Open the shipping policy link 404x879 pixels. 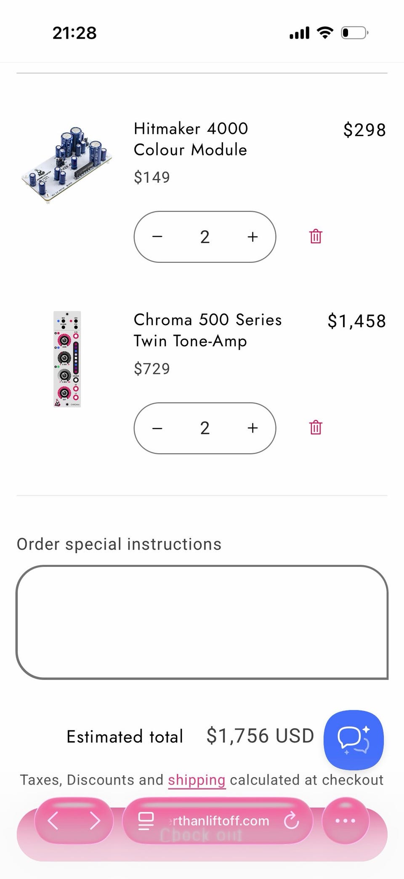(197, 780)
